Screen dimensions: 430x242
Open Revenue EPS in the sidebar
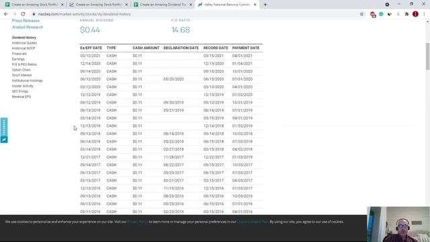(21, 97)
